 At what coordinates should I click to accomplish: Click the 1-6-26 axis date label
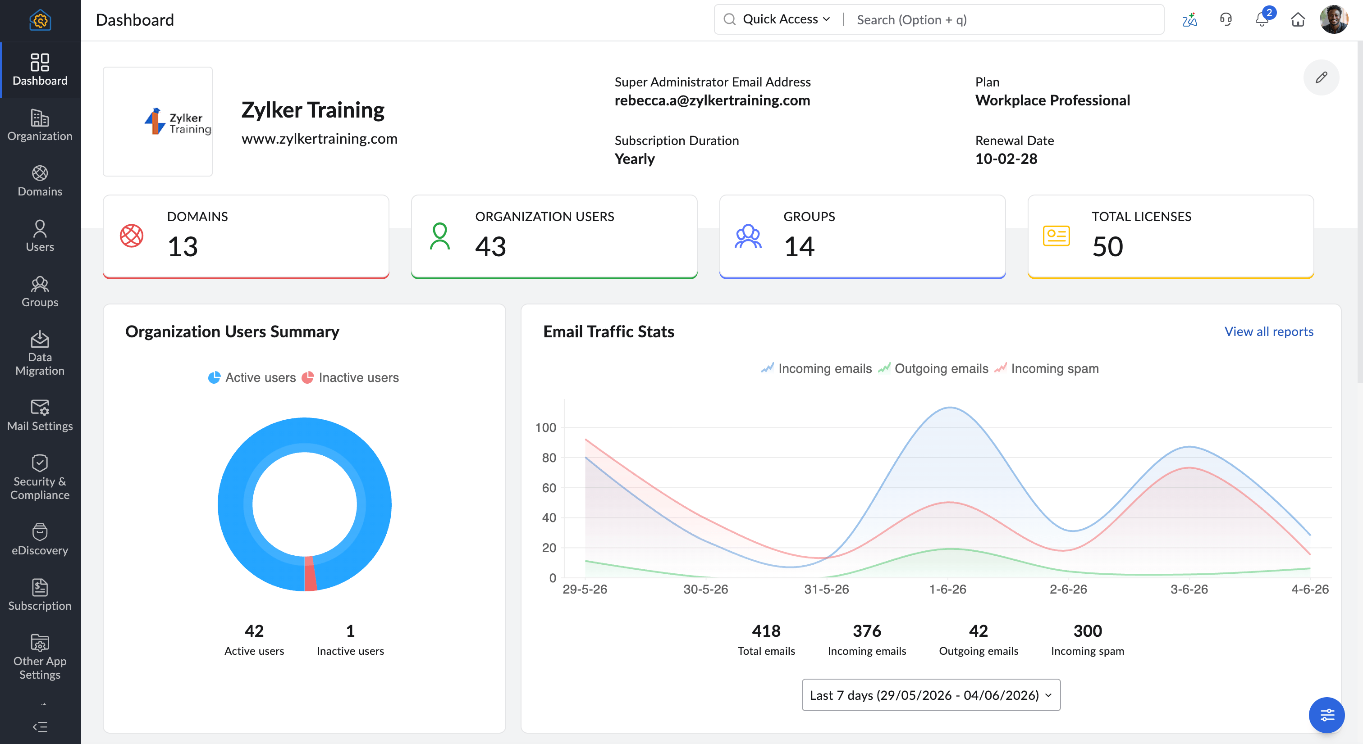click(x=947, y=589)
